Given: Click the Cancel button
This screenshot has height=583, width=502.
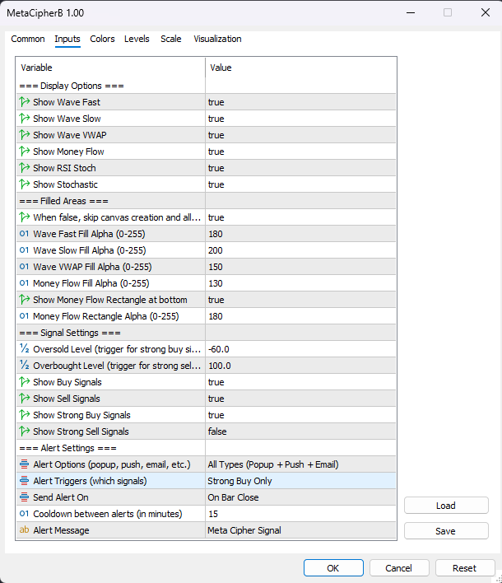Looking at the screenshot, I should click(399, 567).
